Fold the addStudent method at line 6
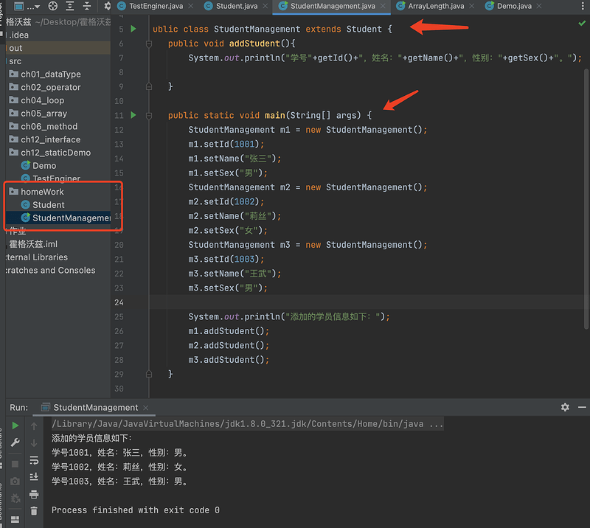 pyautogui.click(x=149, y=44)
